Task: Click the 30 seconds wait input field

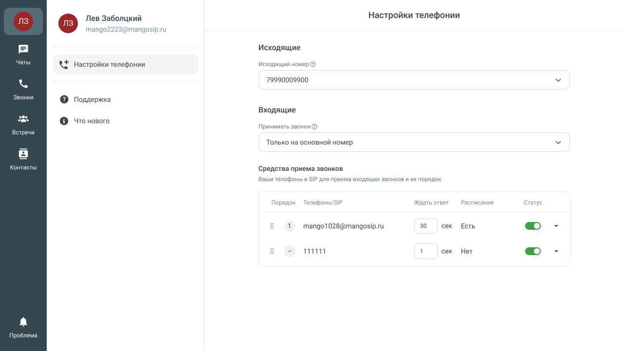Action: 425,226
